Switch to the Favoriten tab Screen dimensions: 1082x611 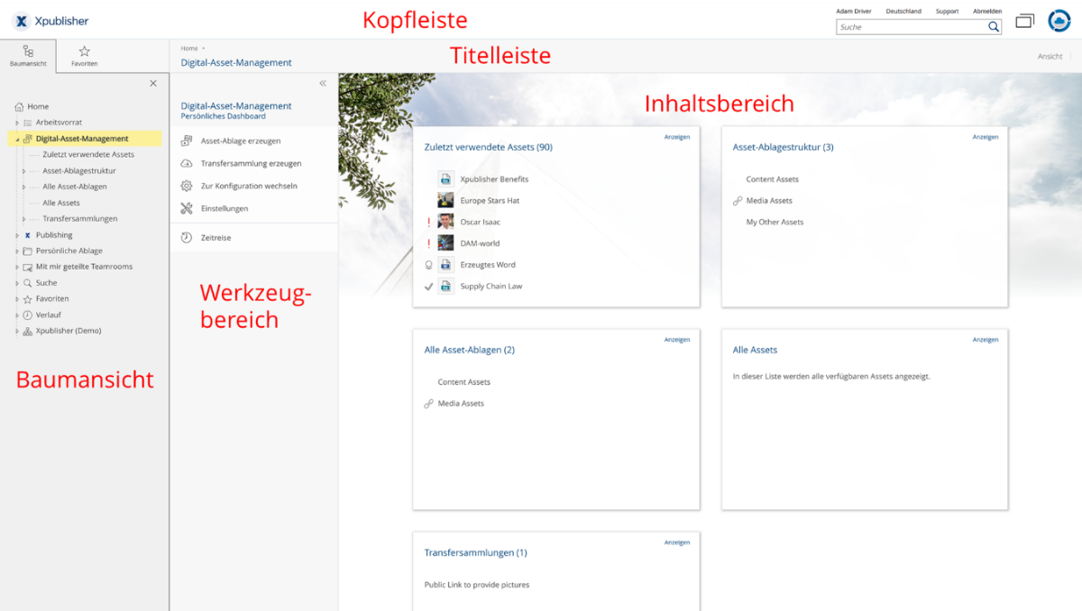click(x=85, y=56)
